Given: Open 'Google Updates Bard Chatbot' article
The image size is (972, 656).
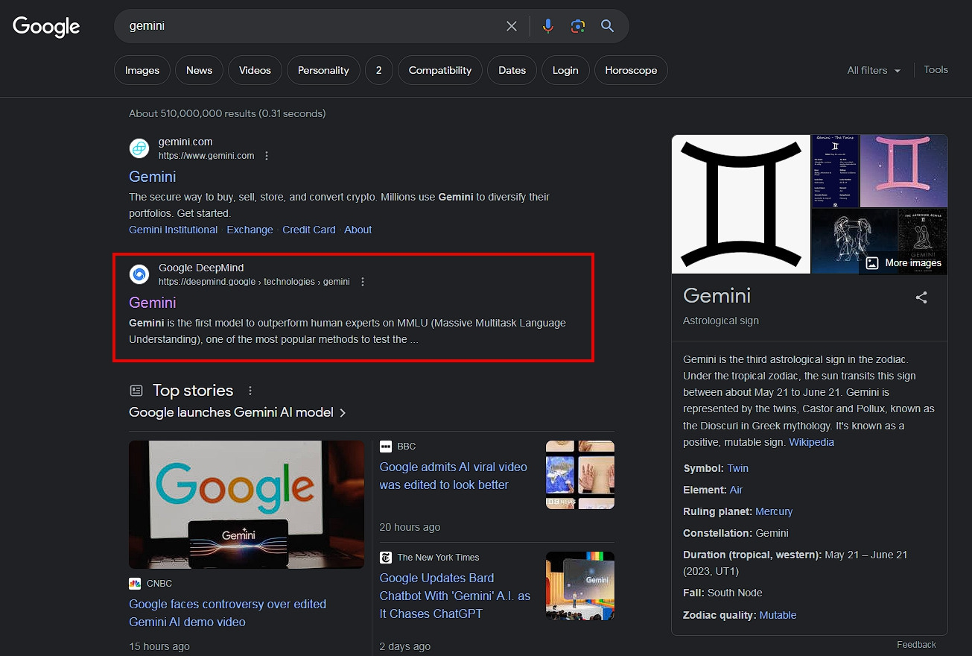Looking at the screenshot, I should click(455, 596).
